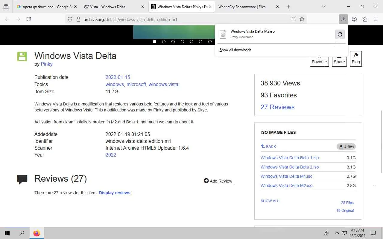
Task: Open the taskbar clock showing 4:16 AM
Action: 358,233
